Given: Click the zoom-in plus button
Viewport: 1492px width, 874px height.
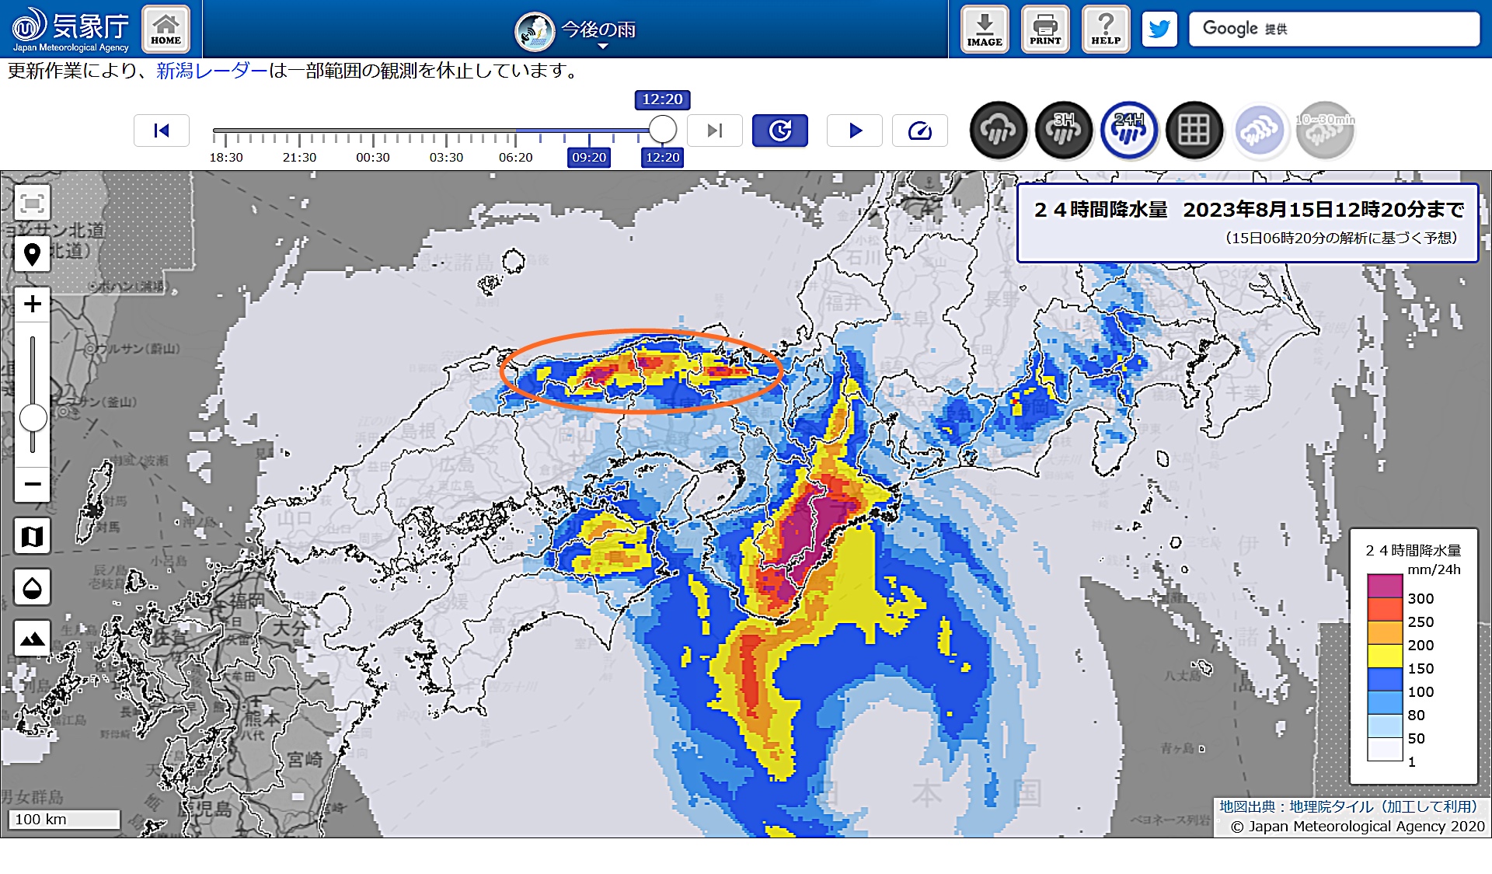Looking at the screenshot, I should click(32, 304).
